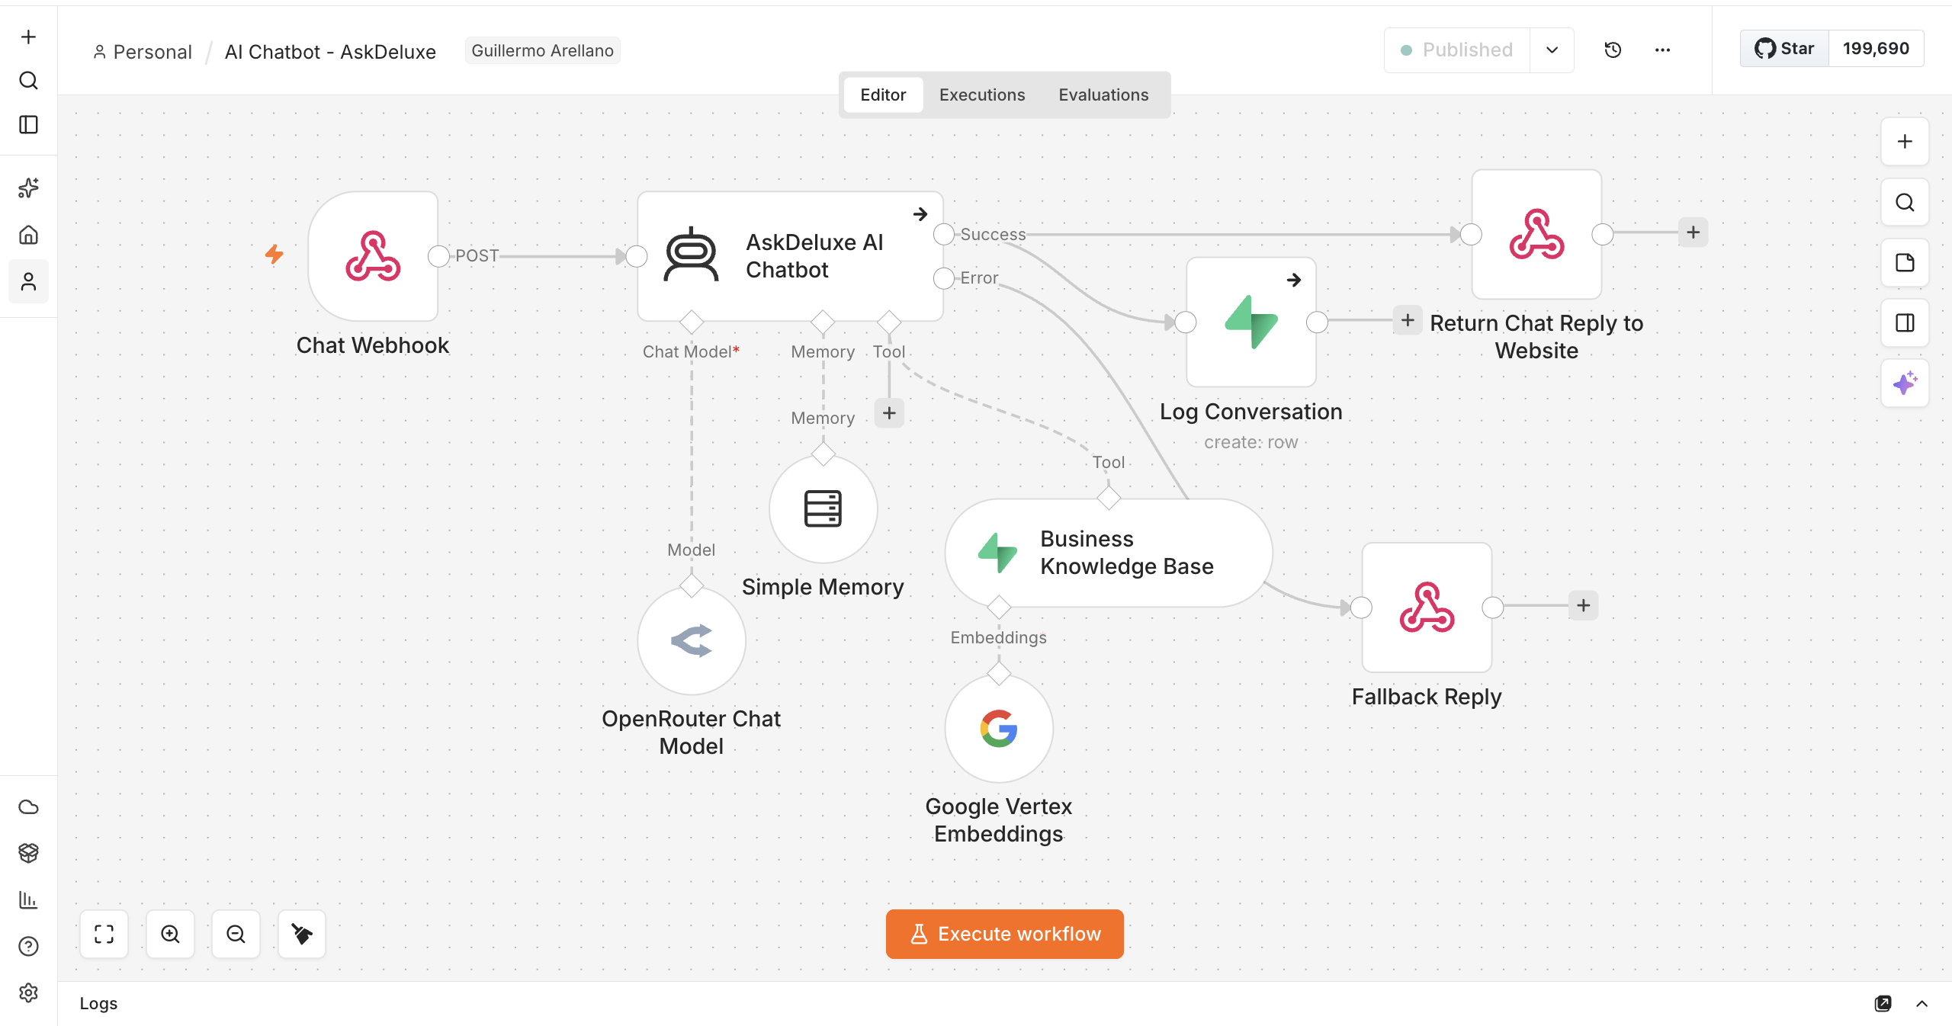Select the Business Knowledge Base node
Screen dimensions: 1952x1026
[x=1109, y=553]
